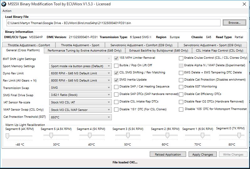This screenshot has height=169, width=250.
Task: Open the Action menu
Action: coord(7,11)
